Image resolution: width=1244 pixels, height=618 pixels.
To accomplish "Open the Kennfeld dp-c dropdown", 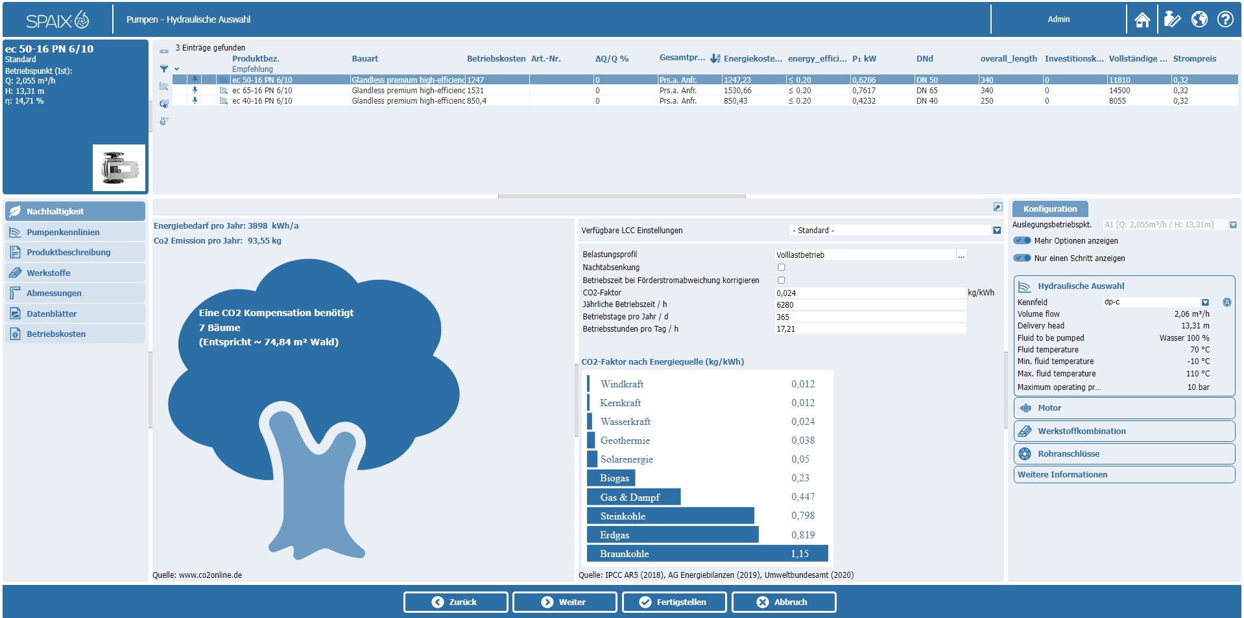I will tap(1205, 303).
